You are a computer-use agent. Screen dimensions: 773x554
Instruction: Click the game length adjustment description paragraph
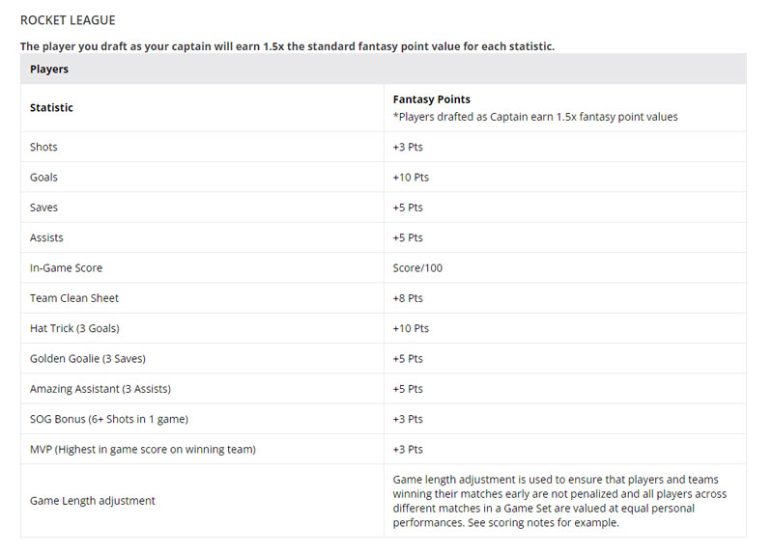click(x=560, y=501)
